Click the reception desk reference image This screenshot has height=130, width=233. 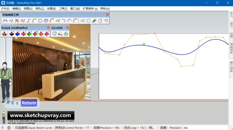tap(52, 63)
